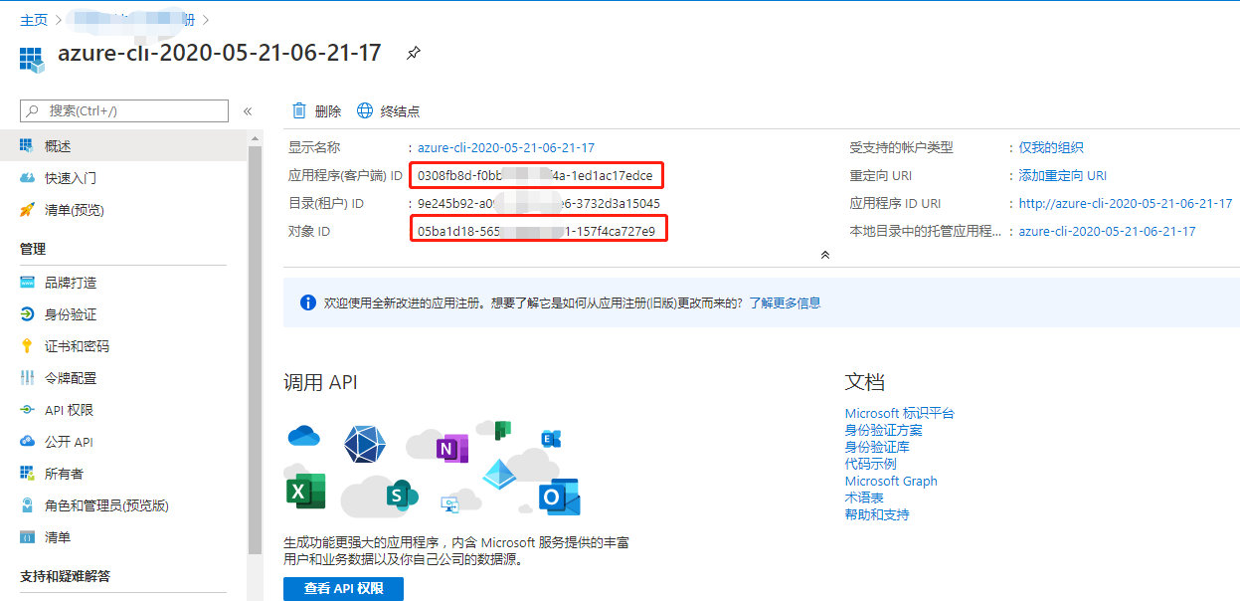Open Microsoft Graph documentation link
1240x601 pixels.
click(x=891, y=481)
